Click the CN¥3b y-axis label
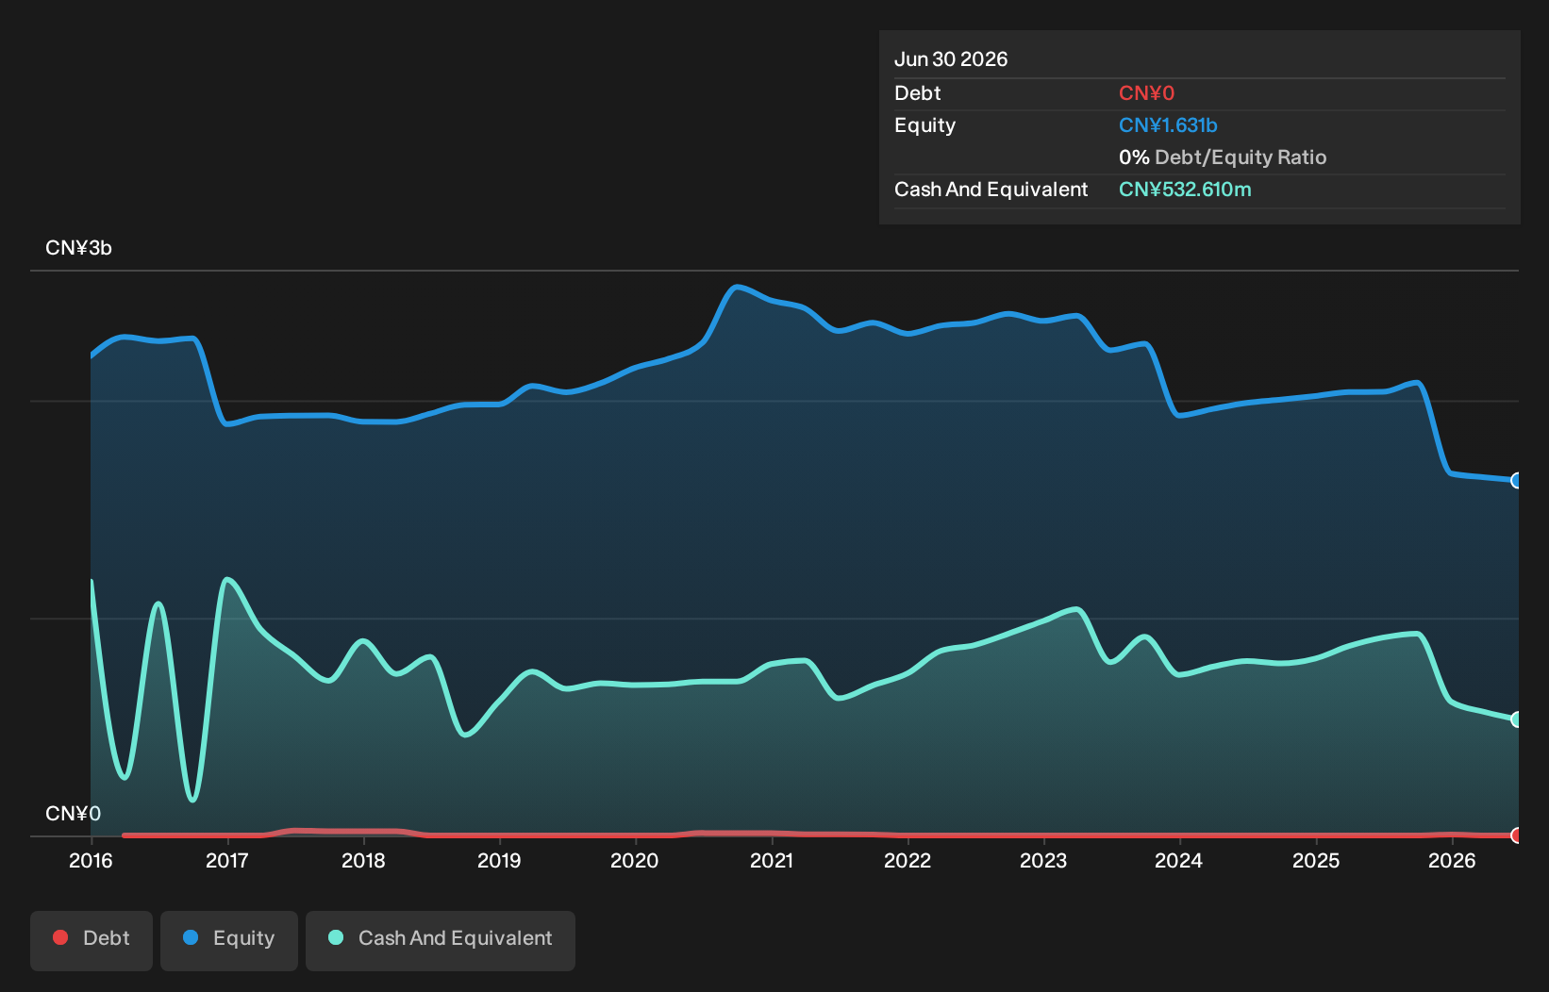This screenshot has width=1549, height=992. coord(78,248)
